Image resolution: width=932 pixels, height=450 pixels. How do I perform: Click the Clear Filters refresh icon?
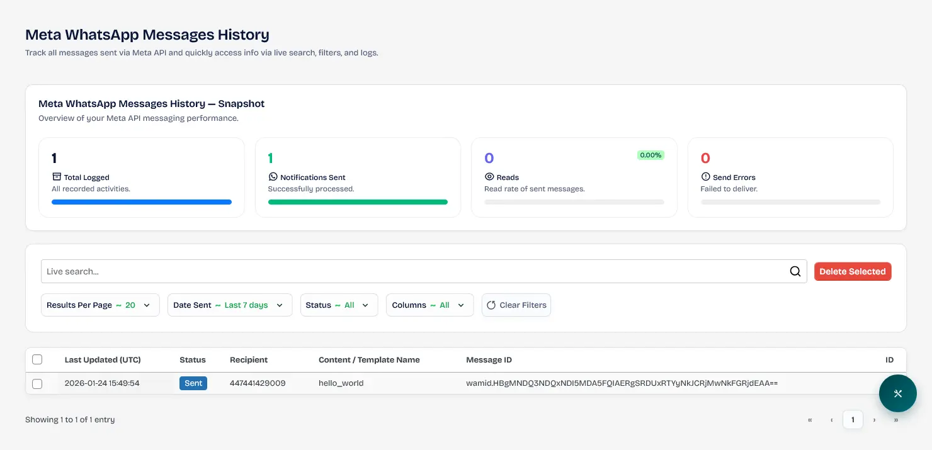[x=491, y=305]
